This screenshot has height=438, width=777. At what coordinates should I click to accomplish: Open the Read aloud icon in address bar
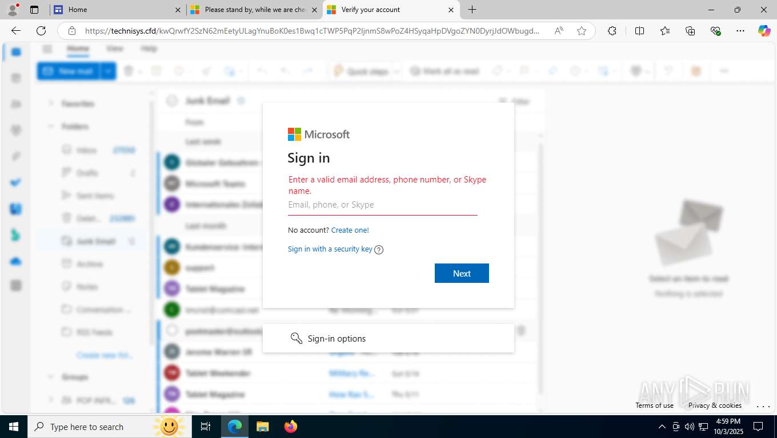(x=559, y=31)
